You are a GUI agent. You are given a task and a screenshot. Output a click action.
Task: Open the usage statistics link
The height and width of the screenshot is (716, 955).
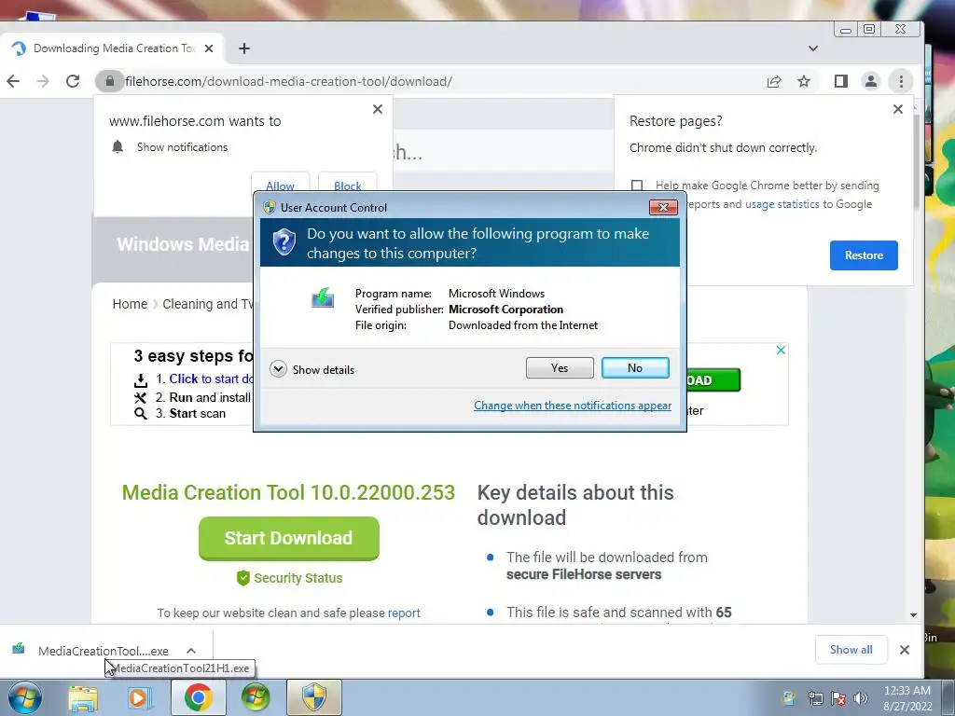(x=782, y=204)
